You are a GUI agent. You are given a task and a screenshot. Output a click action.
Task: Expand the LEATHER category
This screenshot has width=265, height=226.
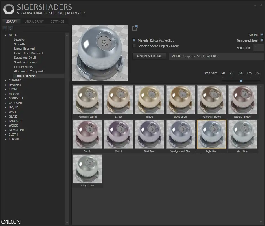[5, 85]
